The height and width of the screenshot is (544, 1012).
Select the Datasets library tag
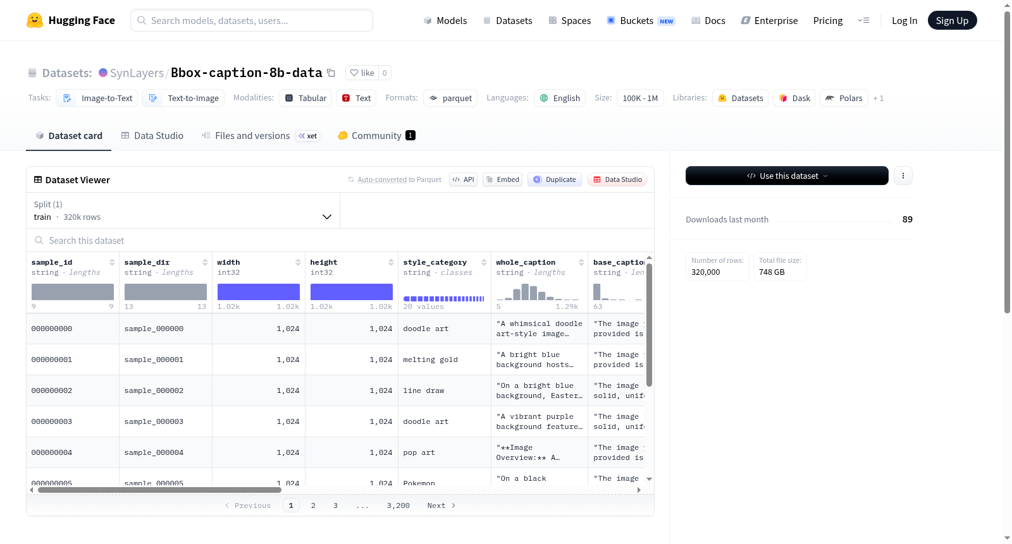coord(741,98)
